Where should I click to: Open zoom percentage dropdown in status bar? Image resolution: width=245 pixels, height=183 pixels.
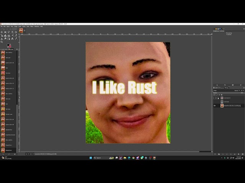click(x=32, y=154)
